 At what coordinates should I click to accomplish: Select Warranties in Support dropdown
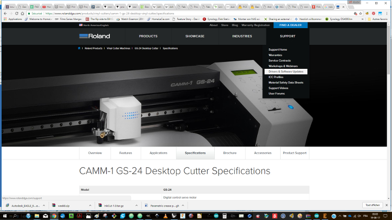(275, 55)
